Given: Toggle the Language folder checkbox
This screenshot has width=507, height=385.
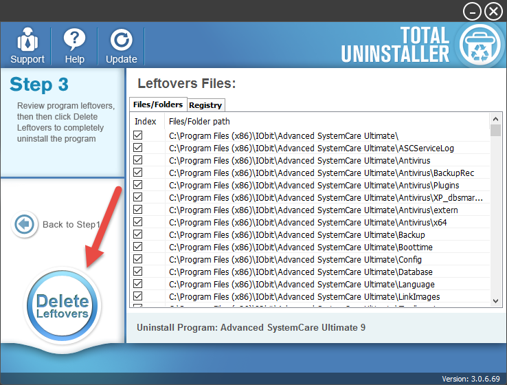Looking at the screenshot, I should point(138,284).
